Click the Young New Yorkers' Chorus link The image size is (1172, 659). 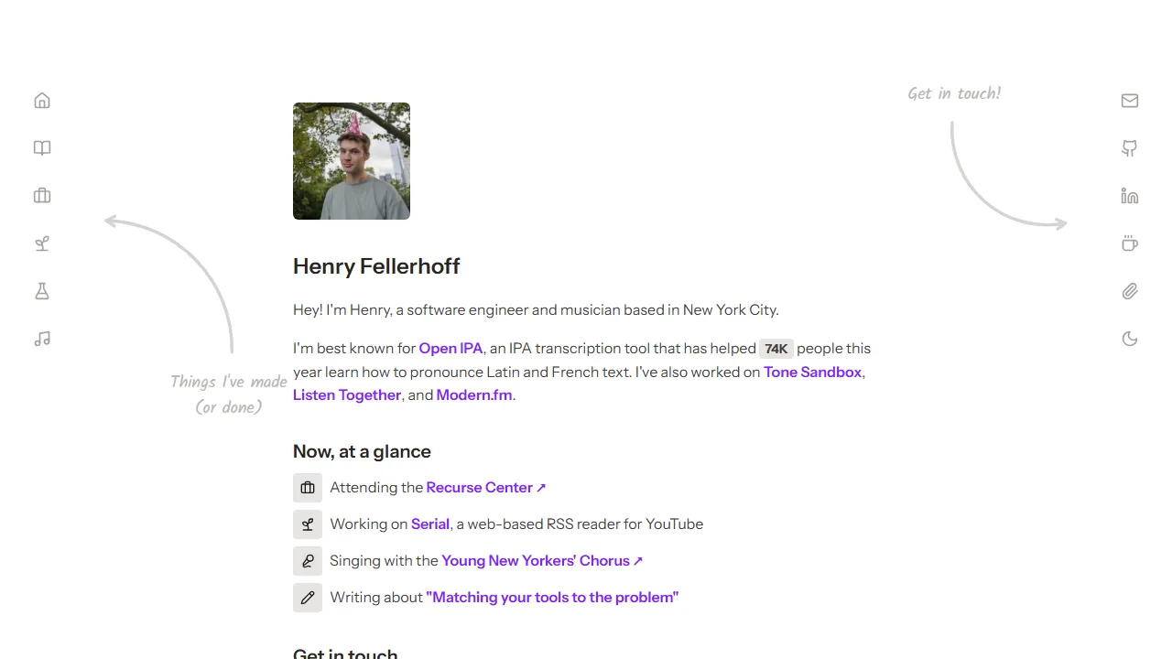(x=535, y=560)
